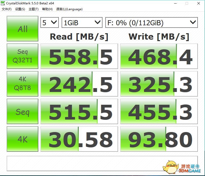Viewport: 205px width, 176px height.
Task: Click the Seq write result 455.3
Action: (x=159, y=111)
